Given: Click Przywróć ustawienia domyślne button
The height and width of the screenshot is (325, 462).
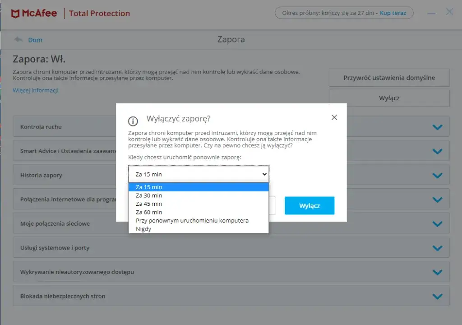Looking at the screenshot, I should coord(389,78).
